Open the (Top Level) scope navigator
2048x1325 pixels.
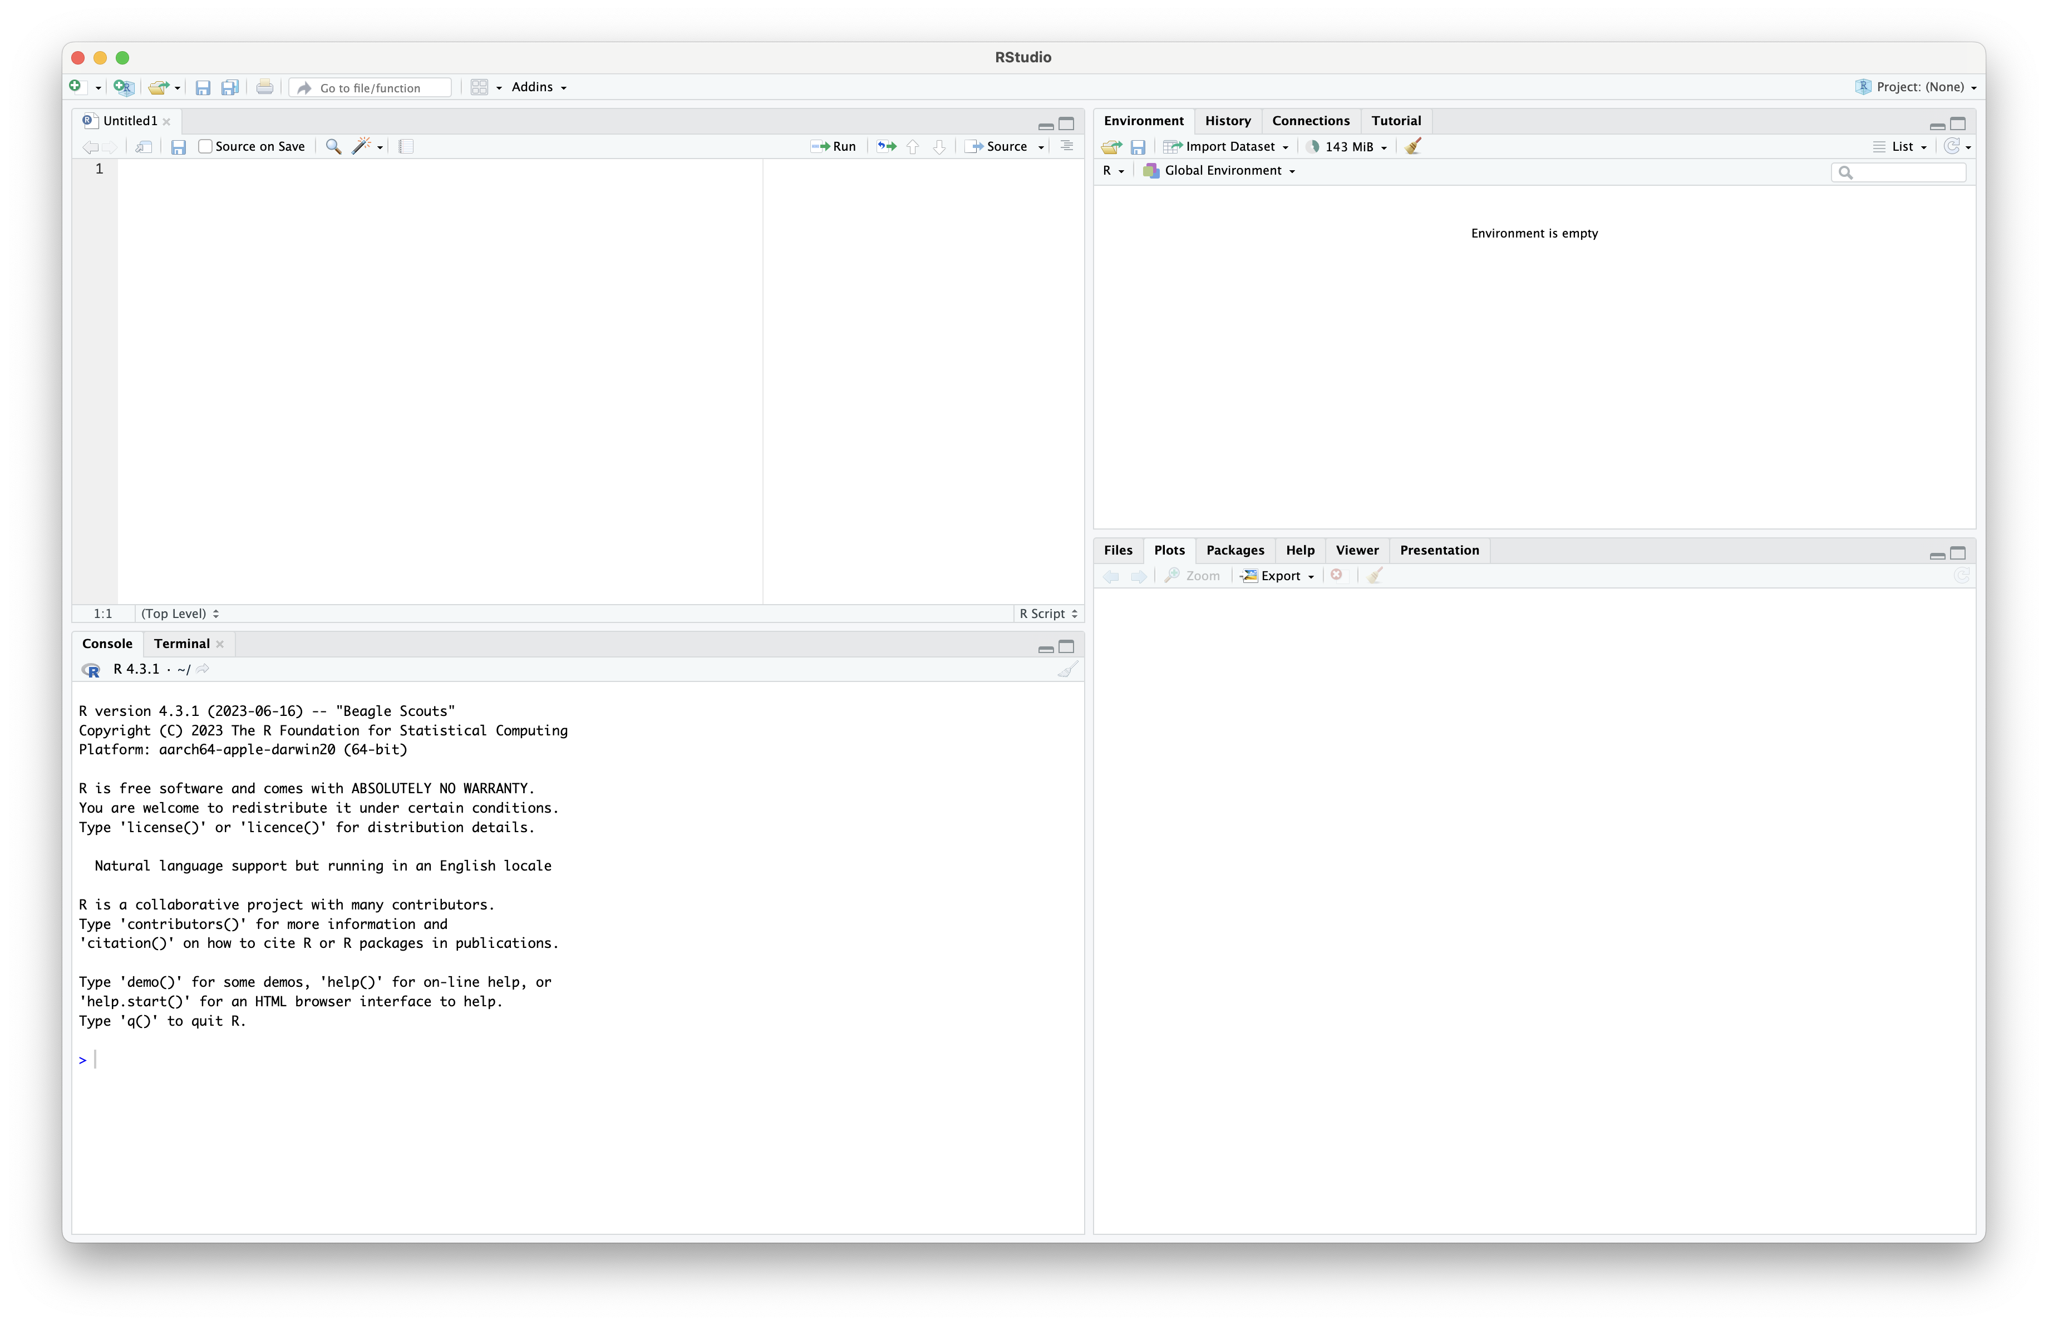point(180,613)
